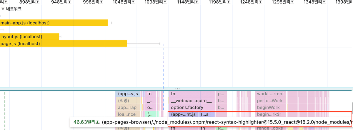This screenshot has width=353, height=130.
Task: Select the __webpac...quire__ flame entry
Action: pyautogui.click(x=191, y=101)
